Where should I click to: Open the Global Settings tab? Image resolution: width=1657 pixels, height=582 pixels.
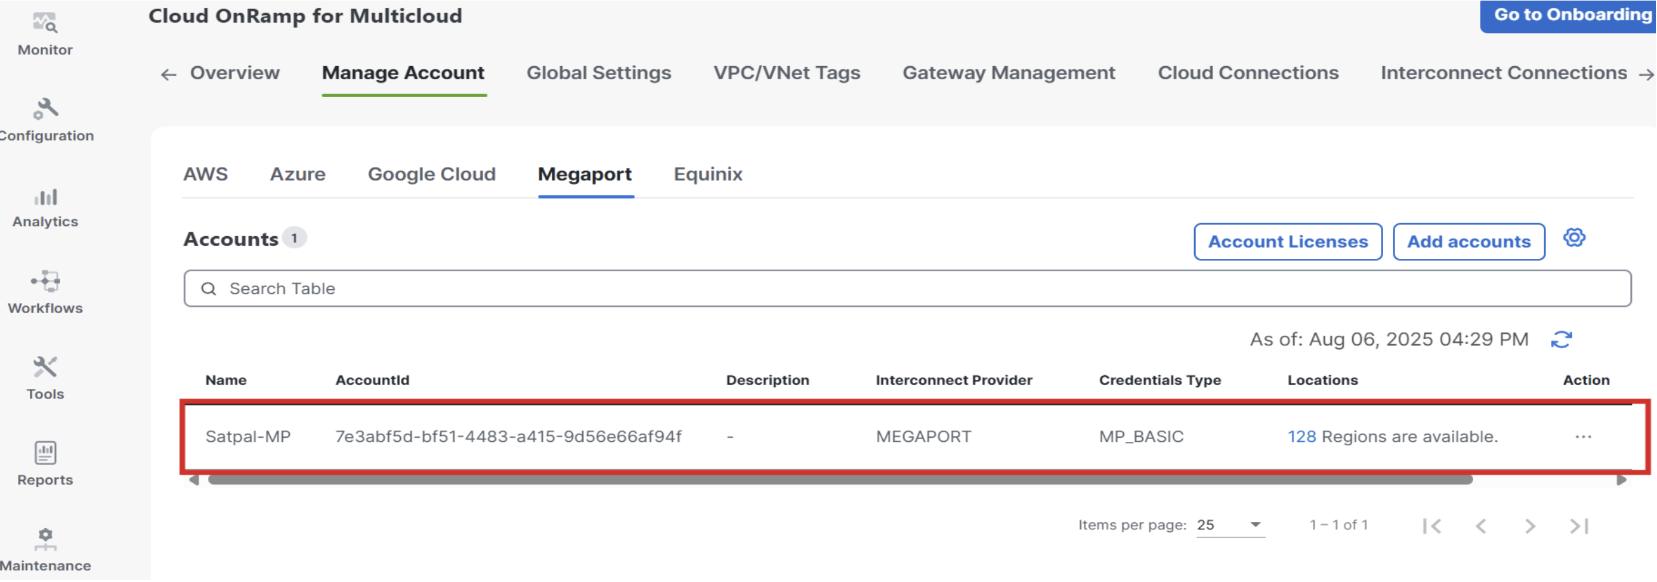pos(599,73)
